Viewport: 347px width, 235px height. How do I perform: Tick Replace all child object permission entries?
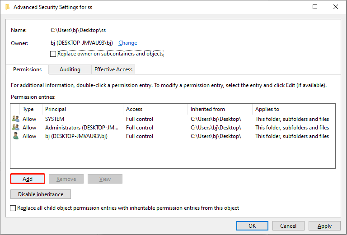(13, 208)
